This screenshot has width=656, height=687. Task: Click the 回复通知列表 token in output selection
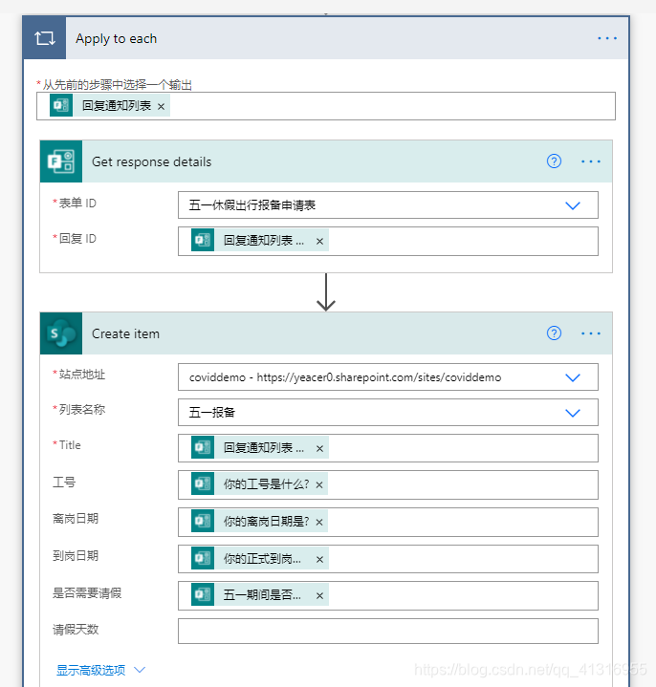(109, 106)
